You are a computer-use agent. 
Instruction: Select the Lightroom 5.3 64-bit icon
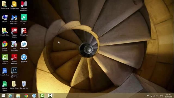click(x=14, y=73)
